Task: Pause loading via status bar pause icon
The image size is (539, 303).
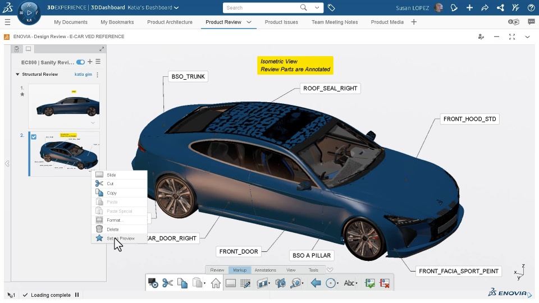Action: (x=77, y=295)
